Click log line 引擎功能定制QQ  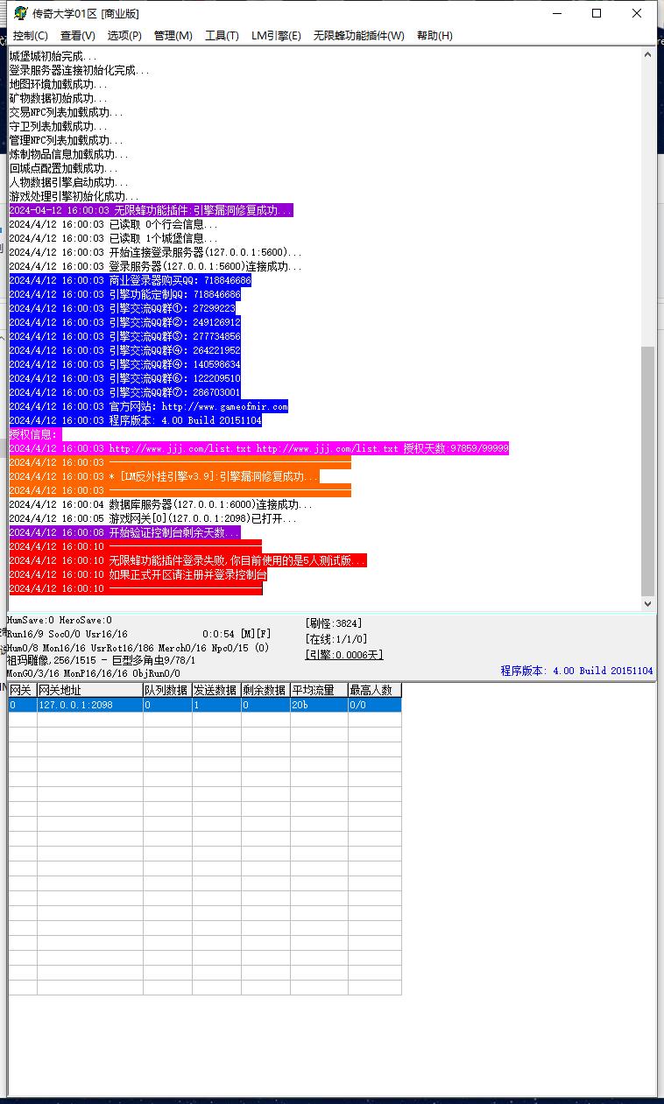(x=124, y=294)
